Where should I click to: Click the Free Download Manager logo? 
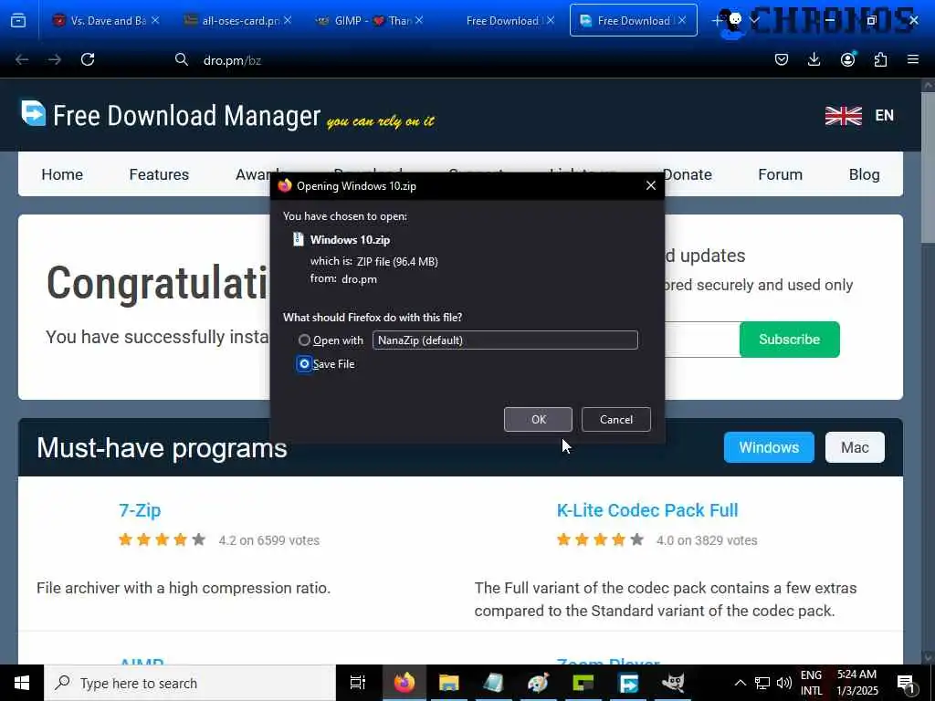(x=171, y=115)
